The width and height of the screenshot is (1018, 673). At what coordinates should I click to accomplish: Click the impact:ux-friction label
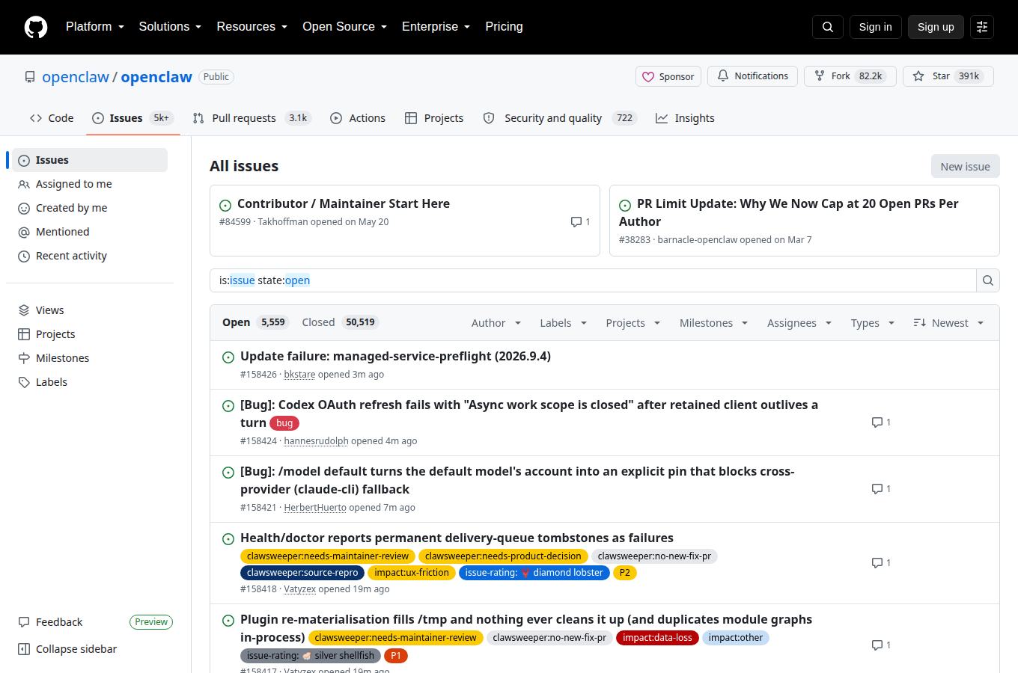[412, 573]
